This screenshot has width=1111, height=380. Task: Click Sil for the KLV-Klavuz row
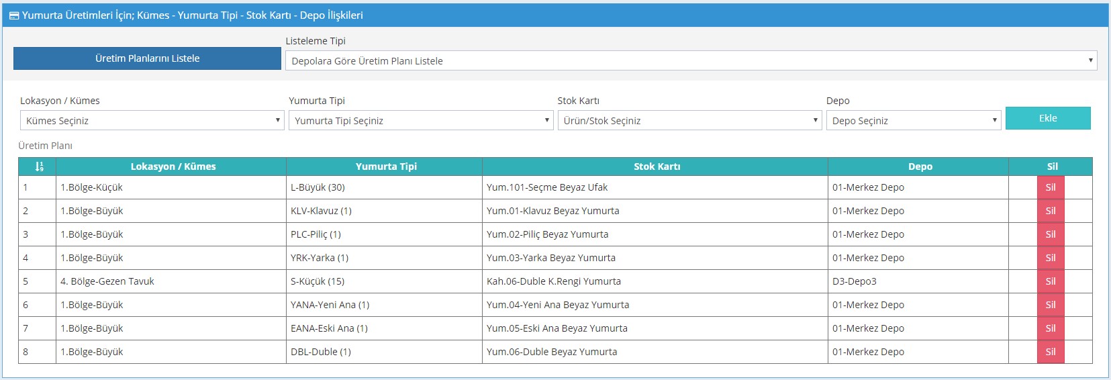click(1051, 211)
